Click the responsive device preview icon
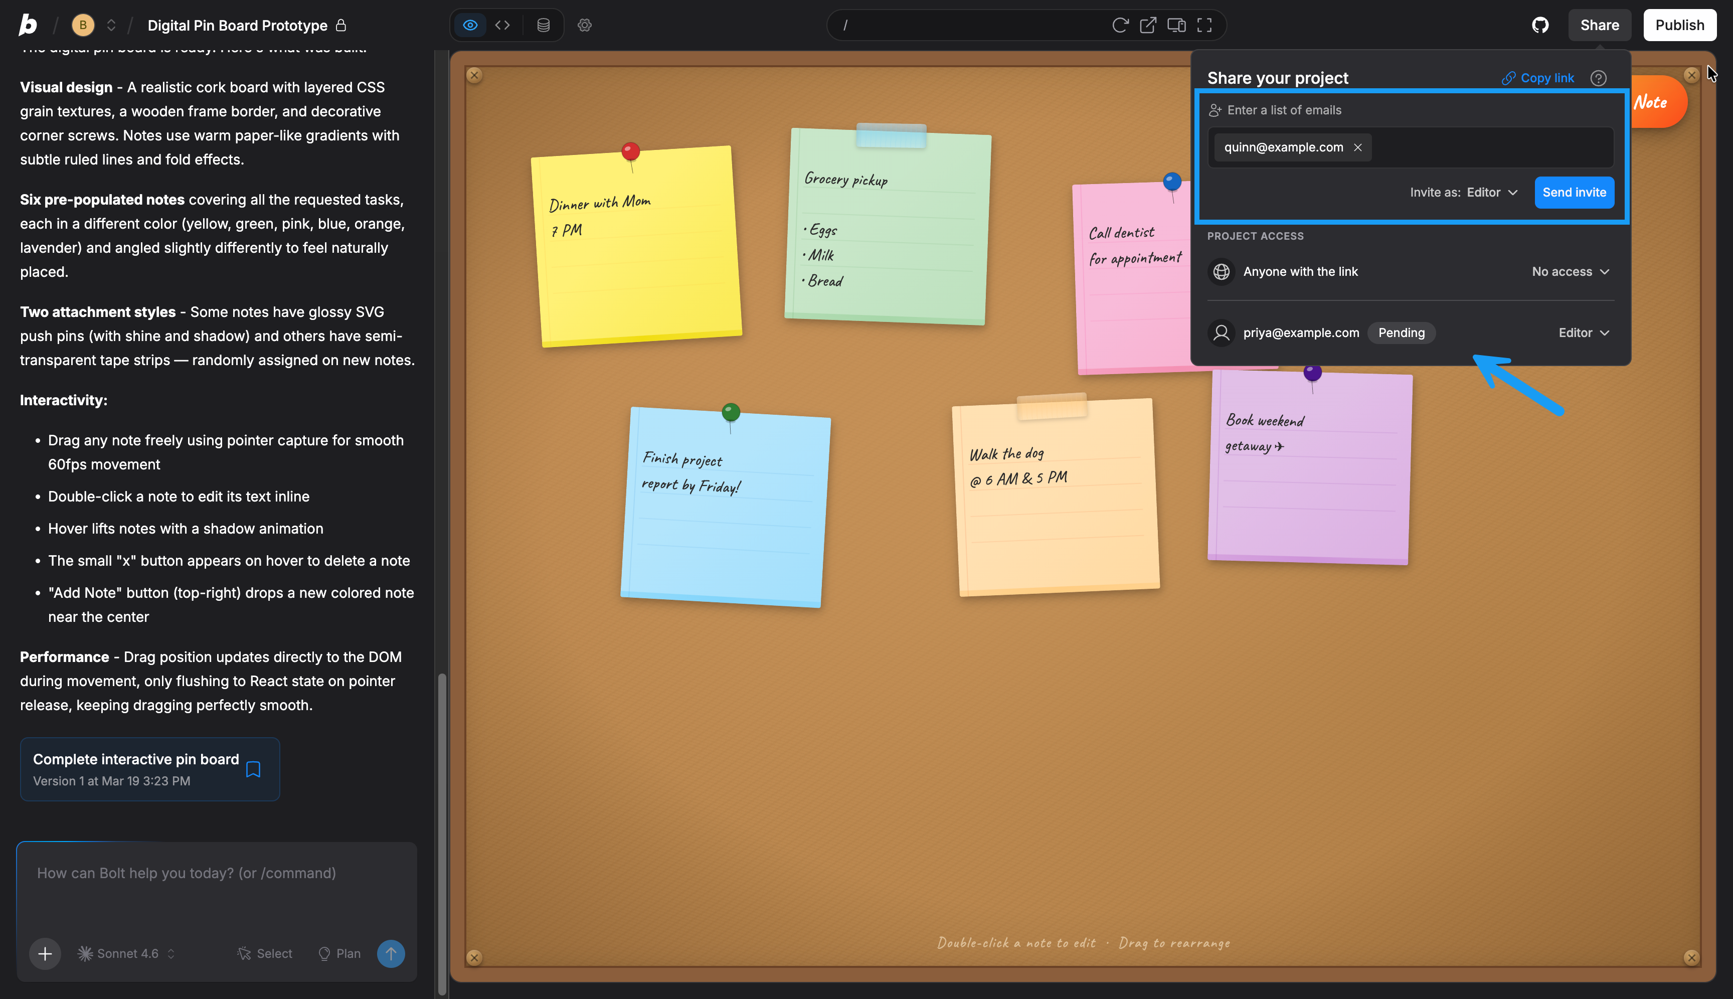1733x999 pixels. click(x=1176, y=26)
